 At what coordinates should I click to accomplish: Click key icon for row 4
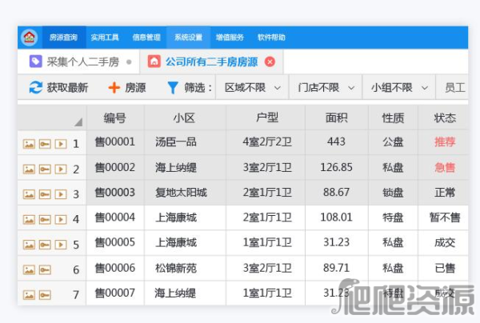click(45, 219)
